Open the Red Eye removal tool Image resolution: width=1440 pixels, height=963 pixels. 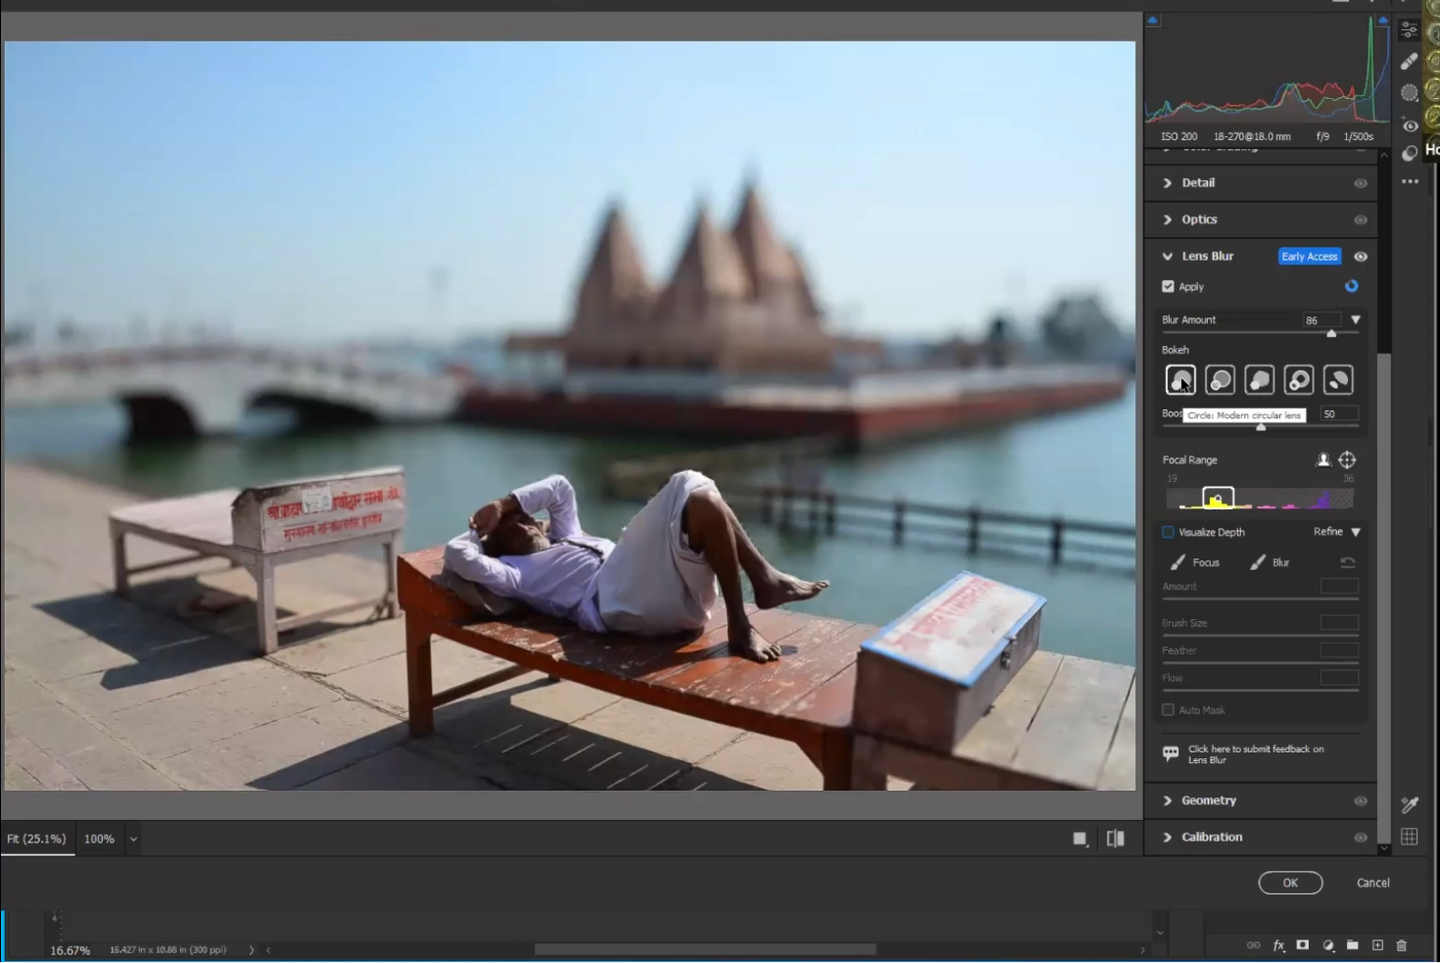point(1409,125)
